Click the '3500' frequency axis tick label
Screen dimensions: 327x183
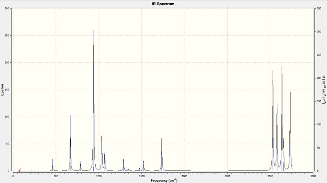[x=313, y=176]
